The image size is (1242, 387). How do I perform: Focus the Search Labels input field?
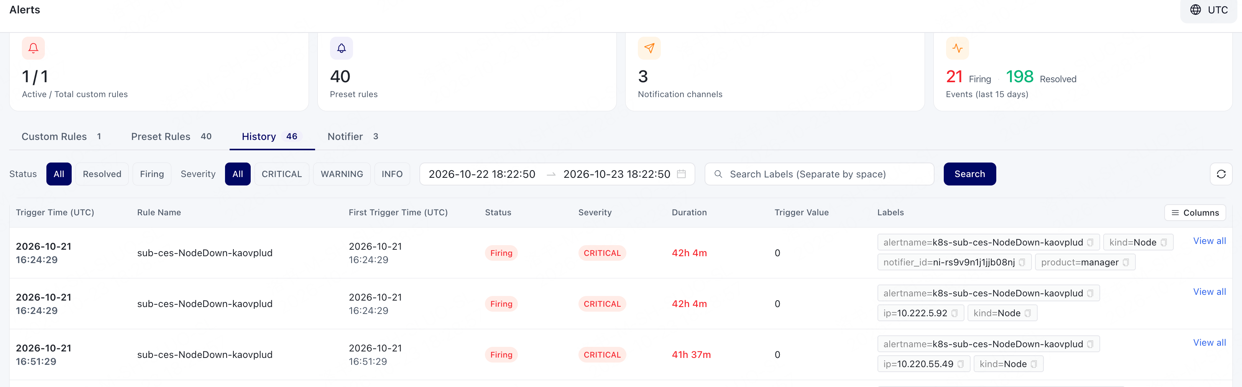coord(819,174)
